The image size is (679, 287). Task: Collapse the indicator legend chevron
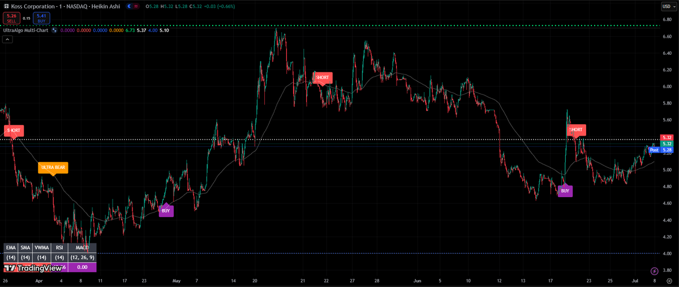[x=7, y=39]
